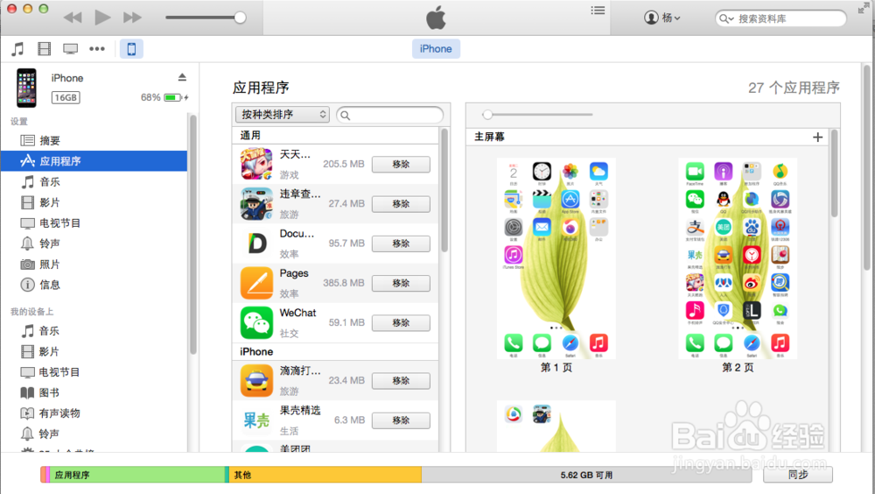Screen dimensions: 875x494
Task: Click the app list search field
Action: [x=390, y=115]
